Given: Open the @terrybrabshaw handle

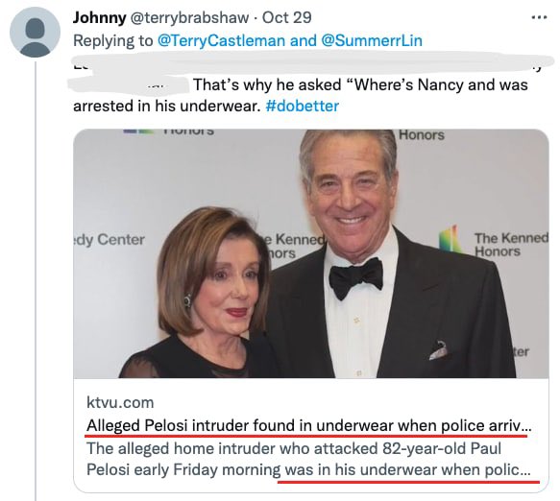Looking at the screenshot, I should coord(189,17).
